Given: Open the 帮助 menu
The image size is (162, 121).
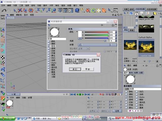Looking at the screenshot, I should (81, 5).
